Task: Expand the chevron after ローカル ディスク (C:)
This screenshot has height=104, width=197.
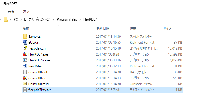Action: coord(53,19)
